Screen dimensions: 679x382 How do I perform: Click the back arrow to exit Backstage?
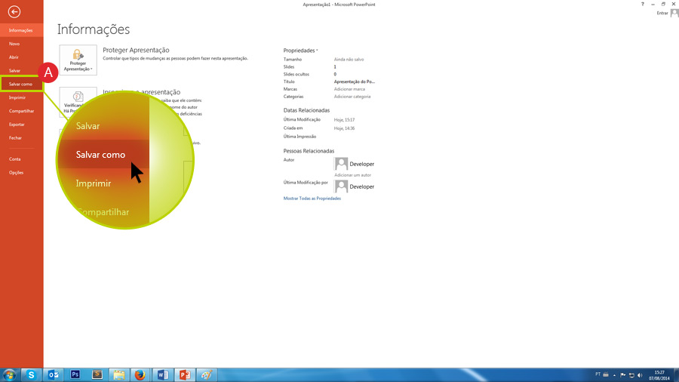click(14, 12)
